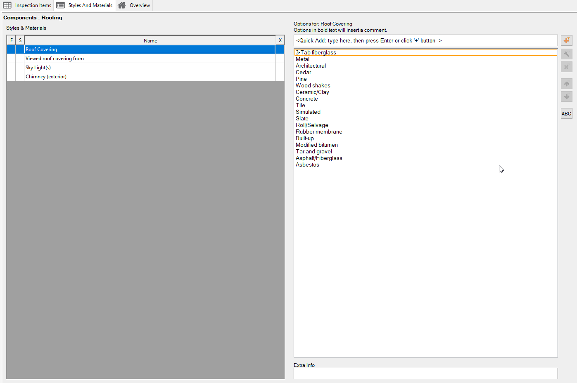Click the house icon beside Overview
This screenshot has height=383, width=577.
click(x=121, y=5)
